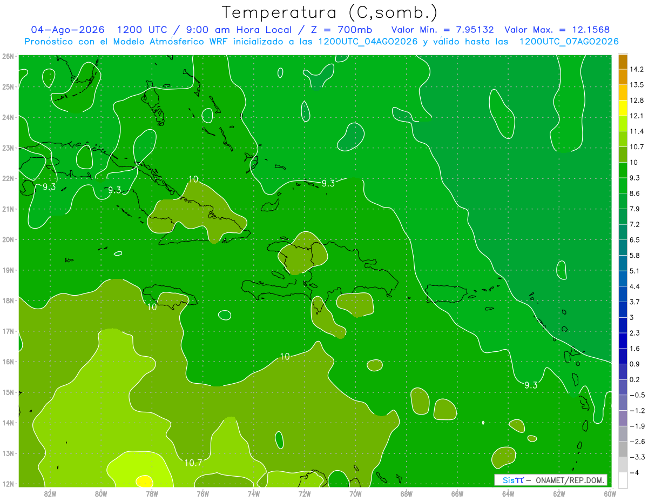Click the '10.7' contour label on the map
Image resolution: width=648 pixels, height=501 pixels.
pyautogui.click(x=193, y=463)
